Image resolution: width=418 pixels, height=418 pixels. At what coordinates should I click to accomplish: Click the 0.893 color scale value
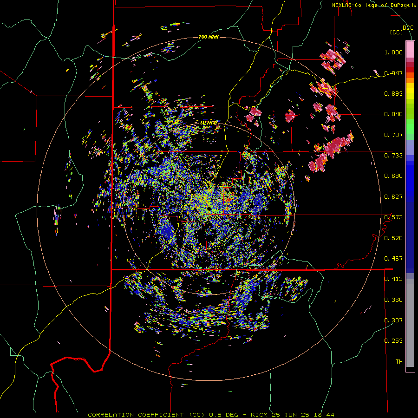coord(393,93)
